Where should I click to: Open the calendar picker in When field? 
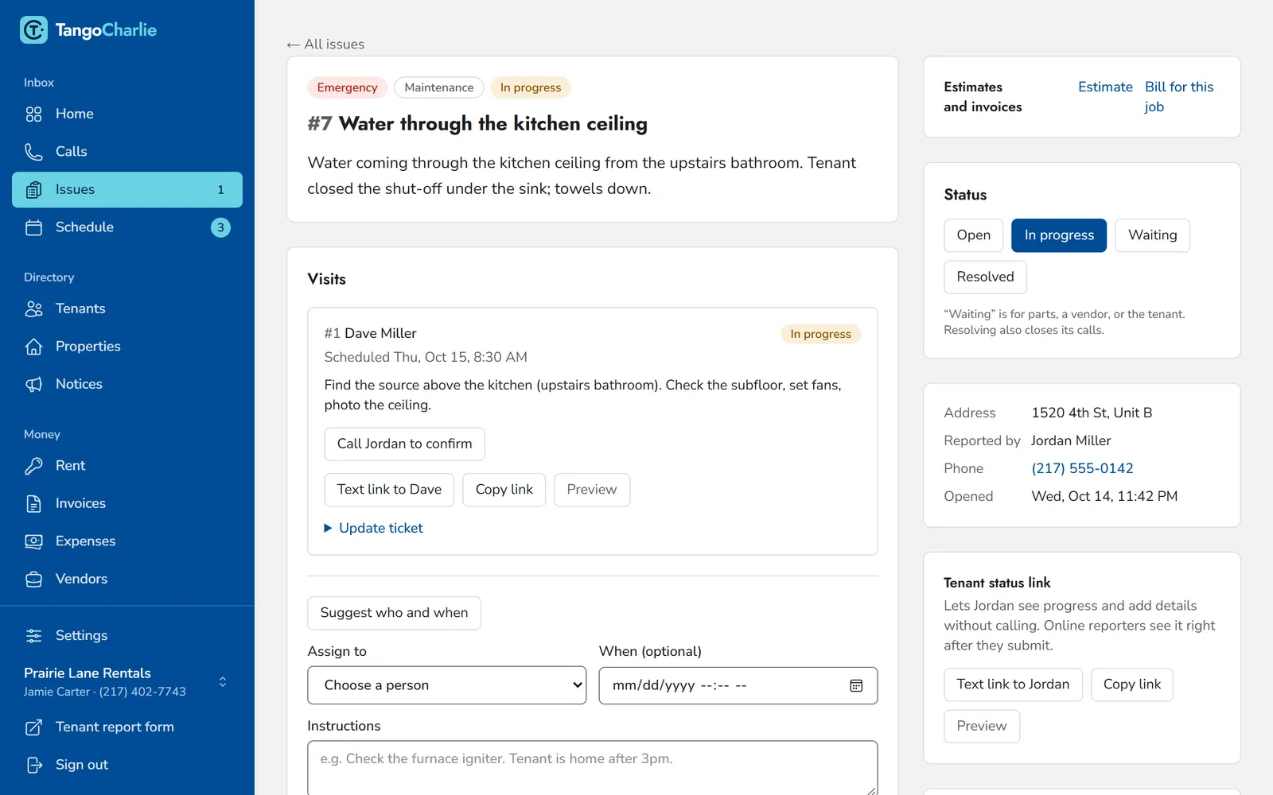point(856,686)
